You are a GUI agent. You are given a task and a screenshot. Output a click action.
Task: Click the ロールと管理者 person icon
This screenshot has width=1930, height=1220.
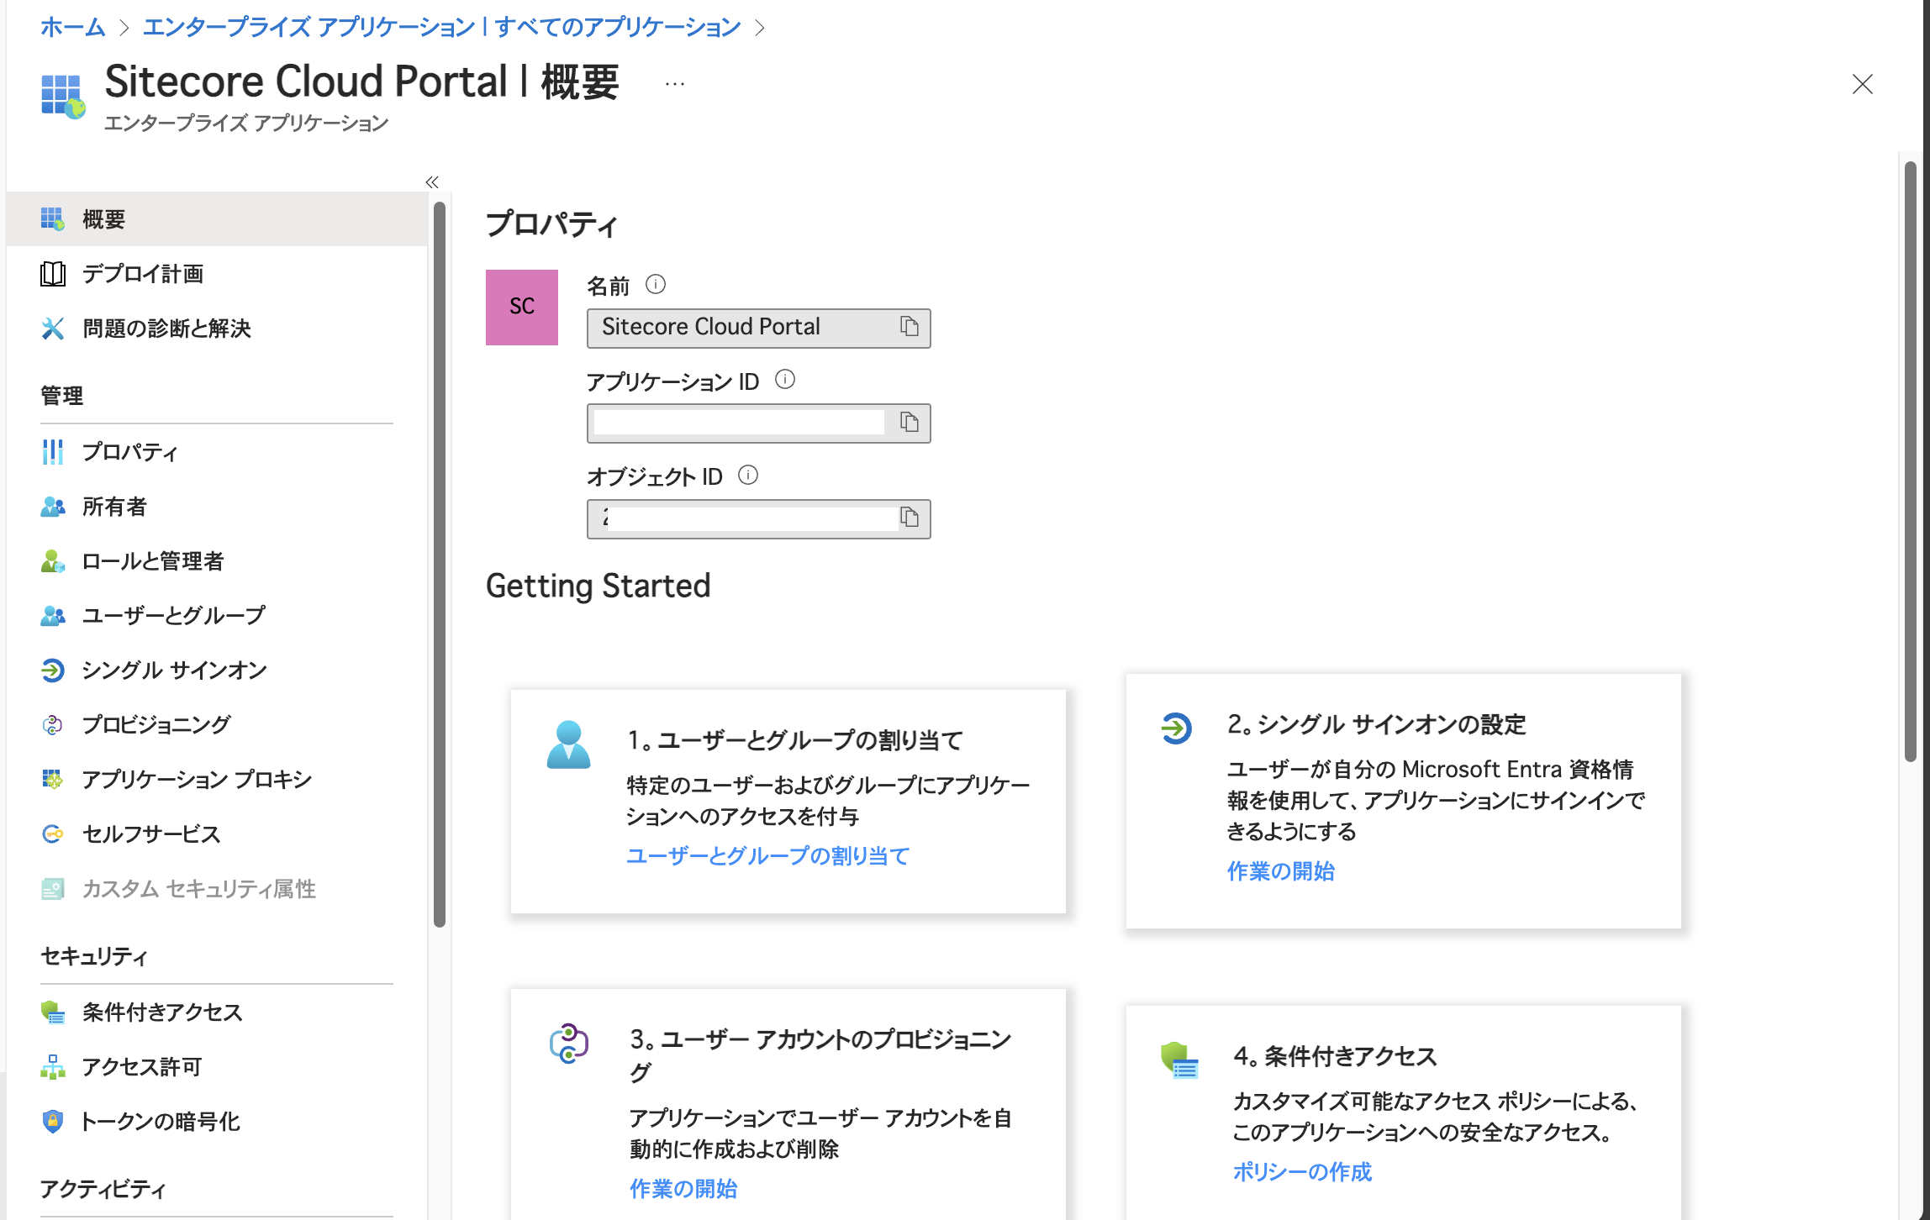[x=52, y=561]
